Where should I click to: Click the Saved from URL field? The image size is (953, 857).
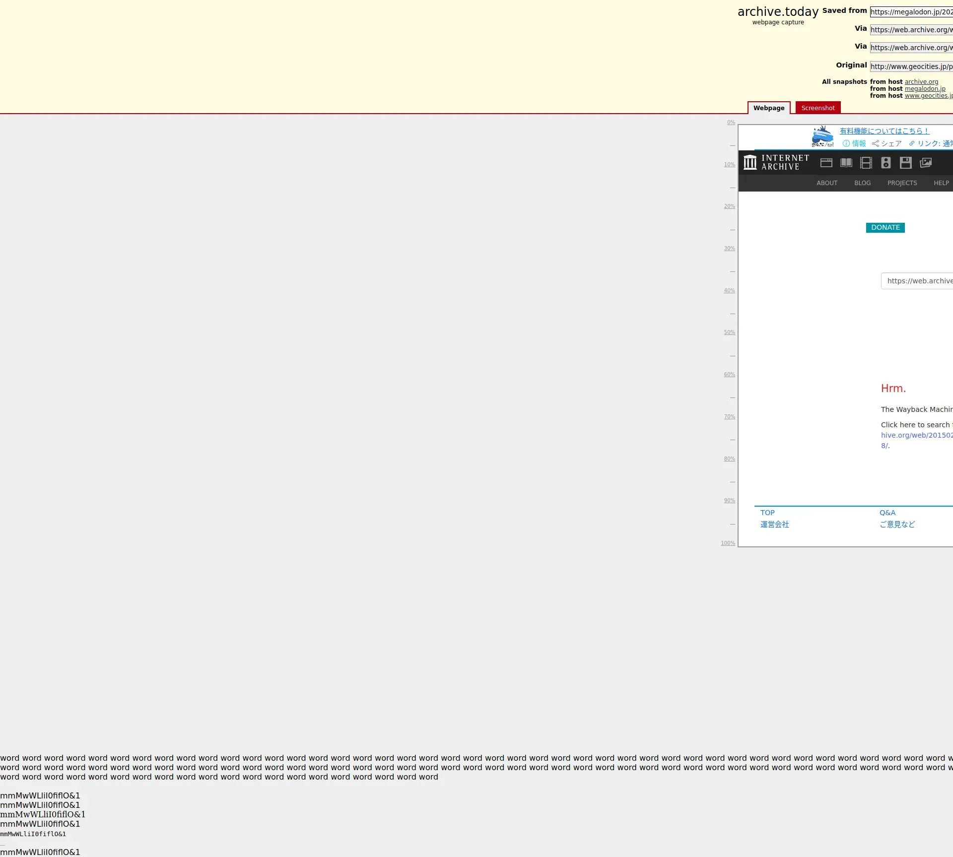(x=911, y=12)
